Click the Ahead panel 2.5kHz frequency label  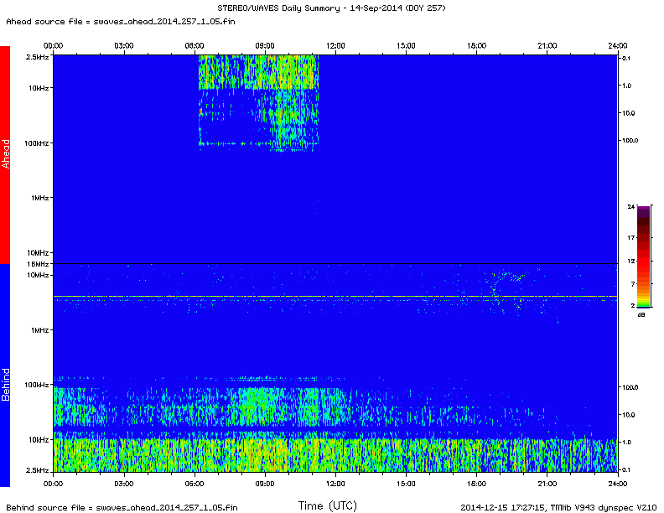(38, 57)
